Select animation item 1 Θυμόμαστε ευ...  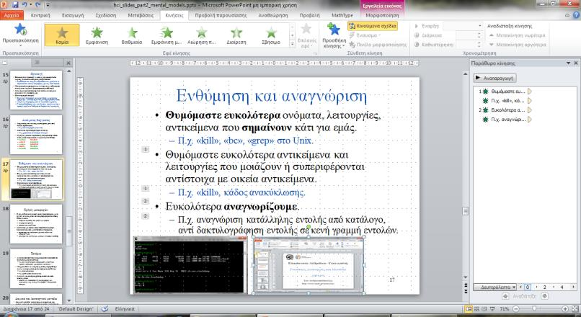(x=505, y=91)
